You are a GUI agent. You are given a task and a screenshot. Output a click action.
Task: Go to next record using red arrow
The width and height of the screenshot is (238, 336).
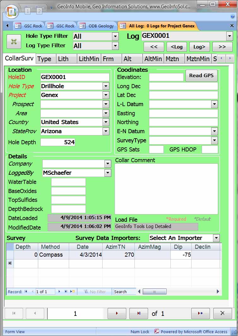116,313
